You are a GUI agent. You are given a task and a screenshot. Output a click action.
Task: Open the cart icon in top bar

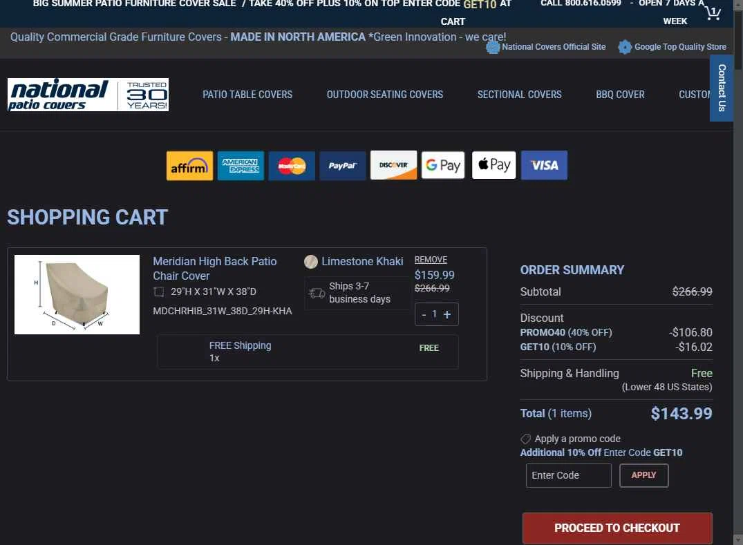point(713,12)
